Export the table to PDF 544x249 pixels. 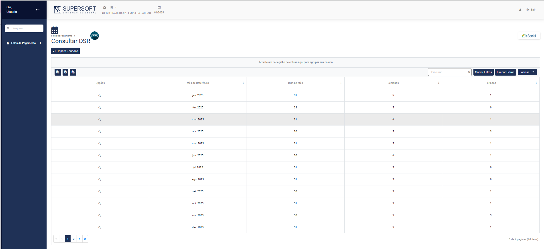58,72
